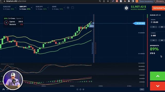Click the orange profile avatar in browser
The height and width of the screenshot is (92, 165).
[137, 1]
